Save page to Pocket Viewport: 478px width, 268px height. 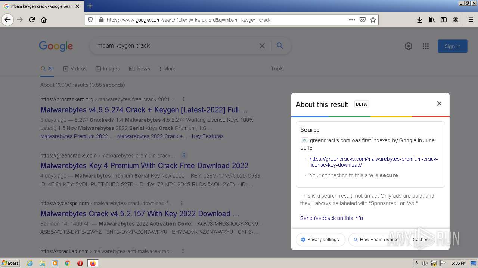pos(362,20)
